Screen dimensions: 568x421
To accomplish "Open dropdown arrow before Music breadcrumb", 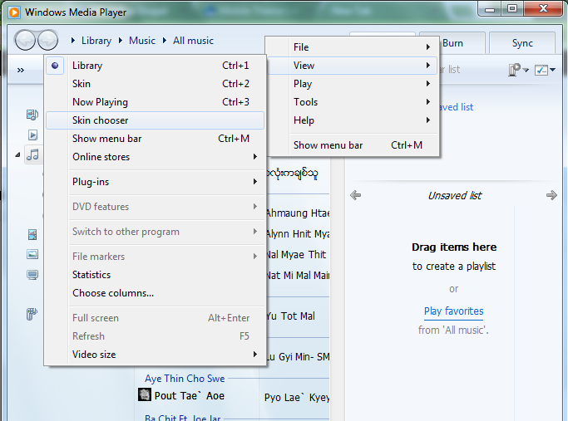I will point(121,41).
